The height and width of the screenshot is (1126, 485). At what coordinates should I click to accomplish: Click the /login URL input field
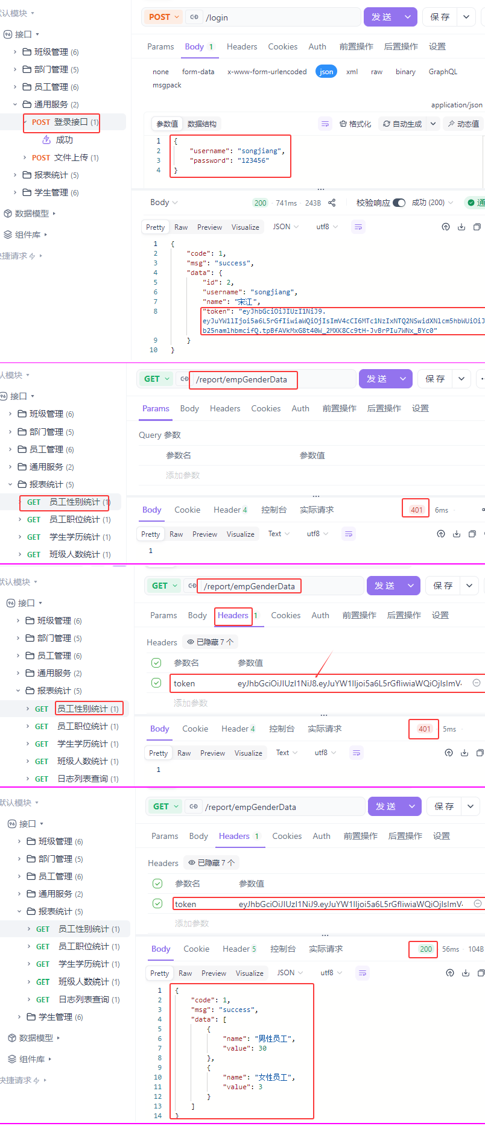(x=281, y=17)
